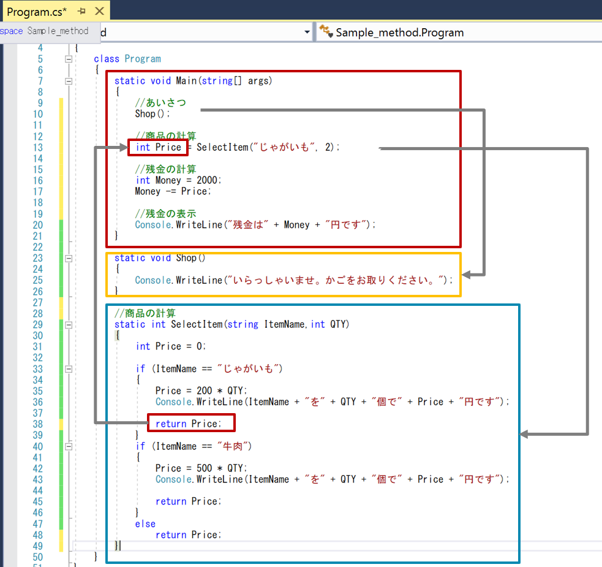Screen dimensions: 602x567
Task: Click 'int Money = 2000;' line
Action: click(178, 180)
